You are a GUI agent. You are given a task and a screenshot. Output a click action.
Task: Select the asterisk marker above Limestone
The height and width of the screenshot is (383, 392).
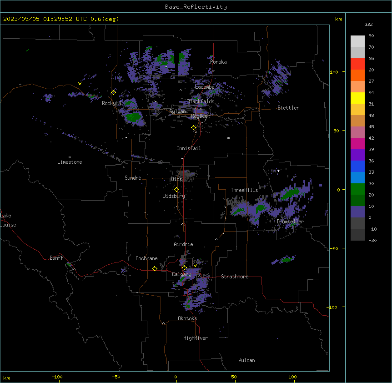pos(70,157)
